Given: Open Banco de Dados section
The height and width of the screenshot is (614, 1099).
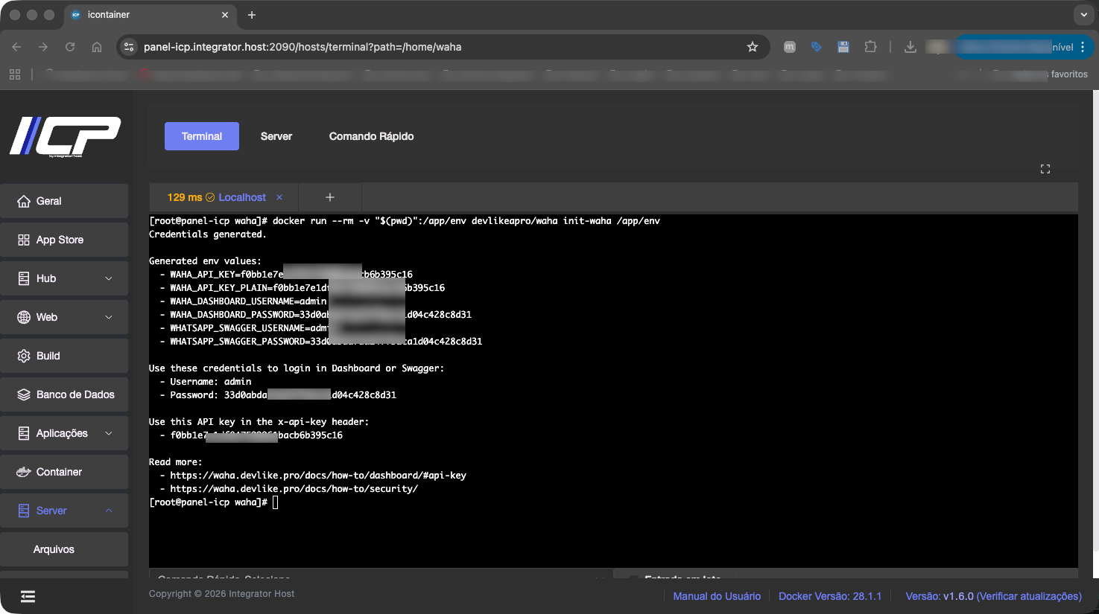Looking at the screenshot, I should tap(63, 394).
